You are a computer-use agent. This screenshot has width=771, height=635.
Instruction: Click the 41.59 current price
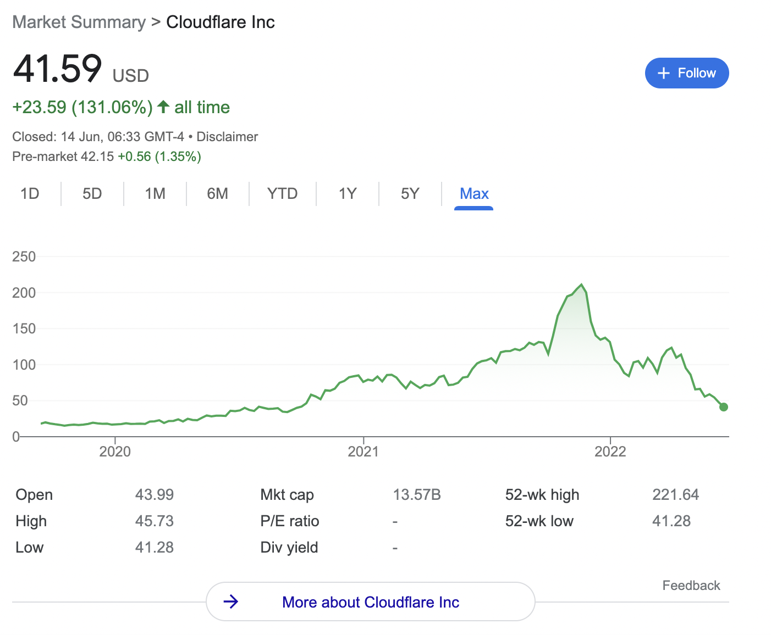point(57,69)
